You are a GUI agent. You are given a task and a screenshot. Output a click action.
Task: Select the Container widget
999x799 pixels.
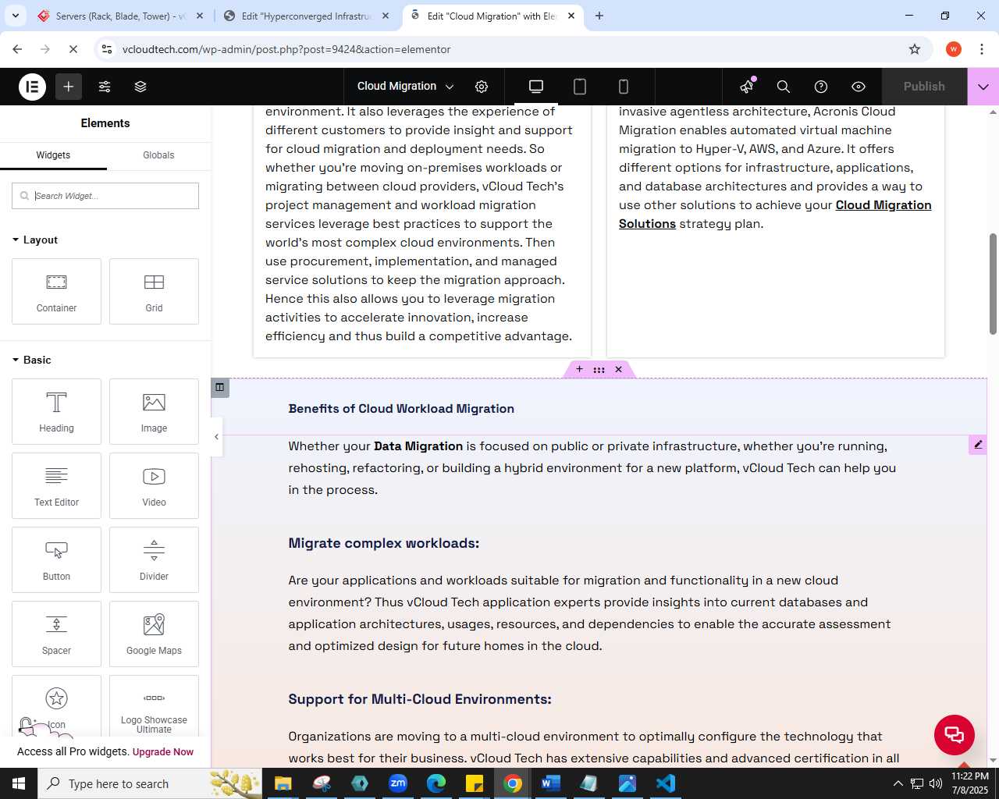(x=56, y=291)
